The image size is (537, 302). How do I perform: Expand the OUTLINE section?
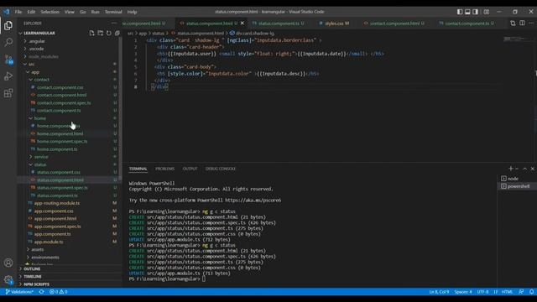point(32,269)
